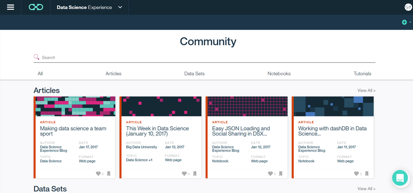The width and height of the screenshot is (413, 193).
Task: Open the Notebooks tab
Action: (279, 74)
